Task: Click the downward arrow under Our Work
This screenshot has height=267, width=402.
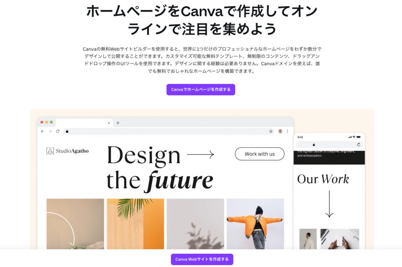Action: pos(329,204)
